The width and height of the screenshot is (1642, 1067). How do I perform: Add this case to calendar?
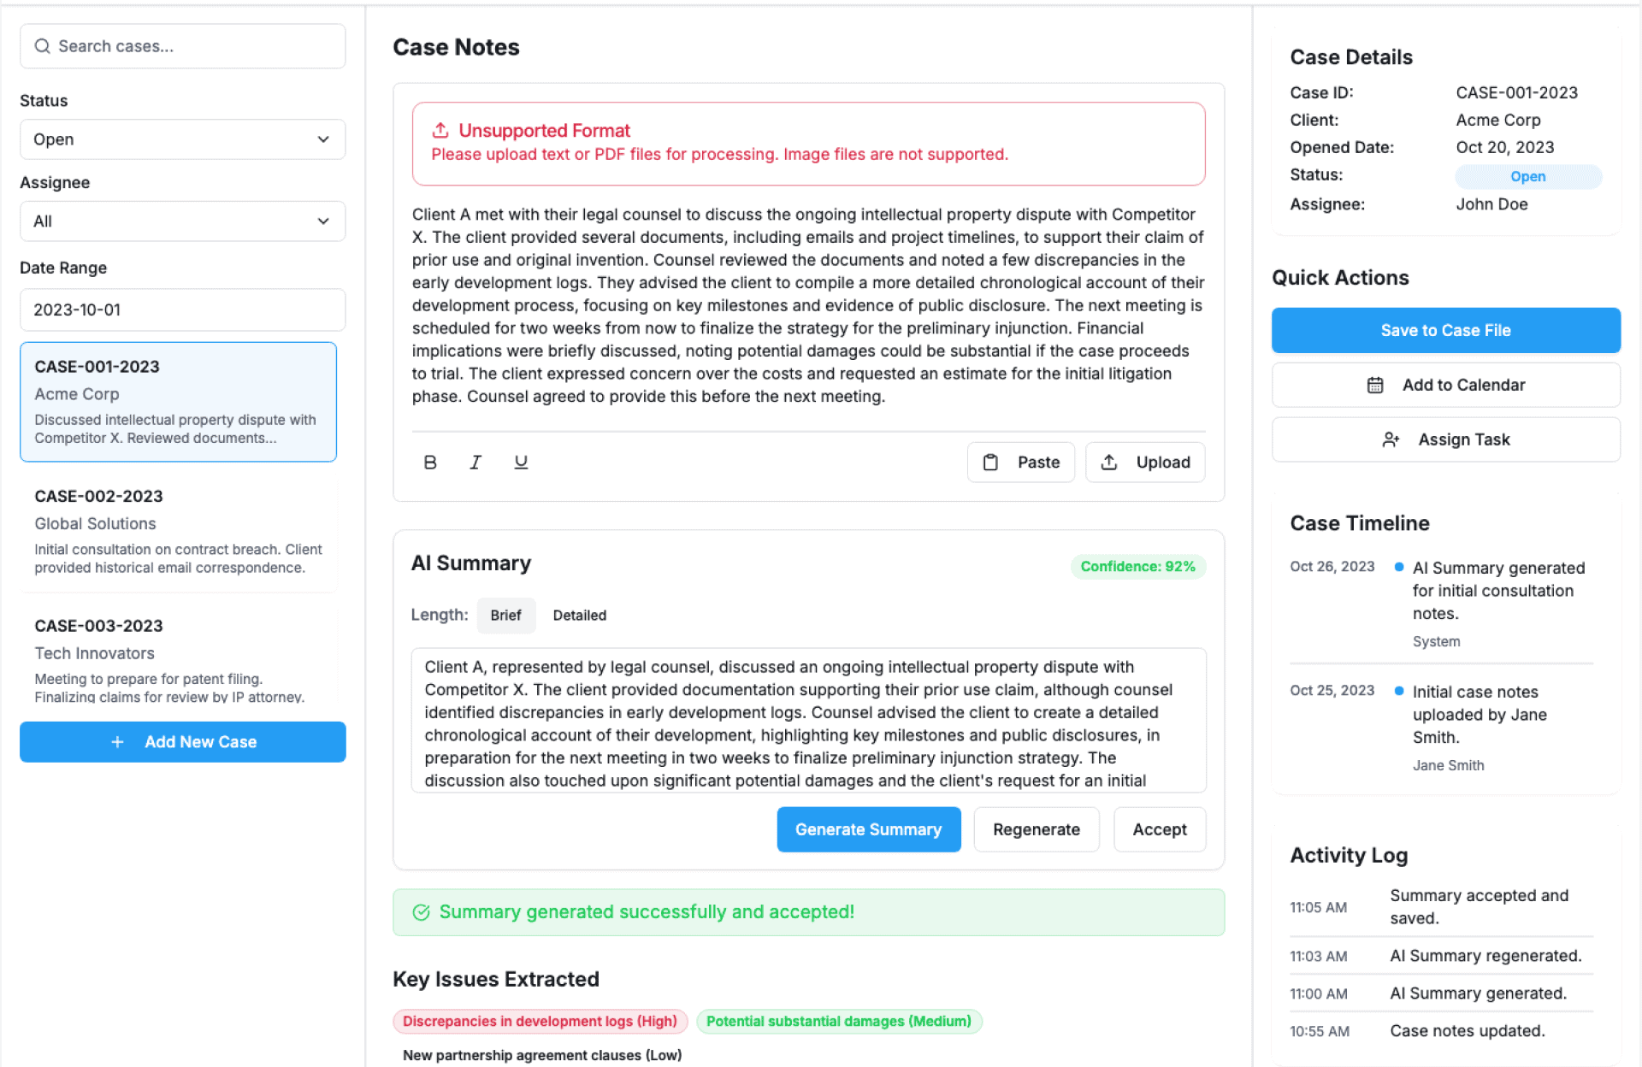(1445, 385)
